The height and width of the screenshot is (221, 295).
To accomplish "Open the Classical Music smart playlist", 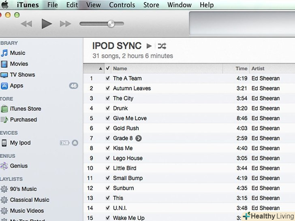I will [x=30, y=200].
